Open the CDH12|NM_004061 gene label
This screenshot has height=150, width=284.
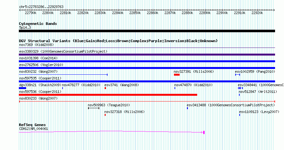[x=34, y=129]
